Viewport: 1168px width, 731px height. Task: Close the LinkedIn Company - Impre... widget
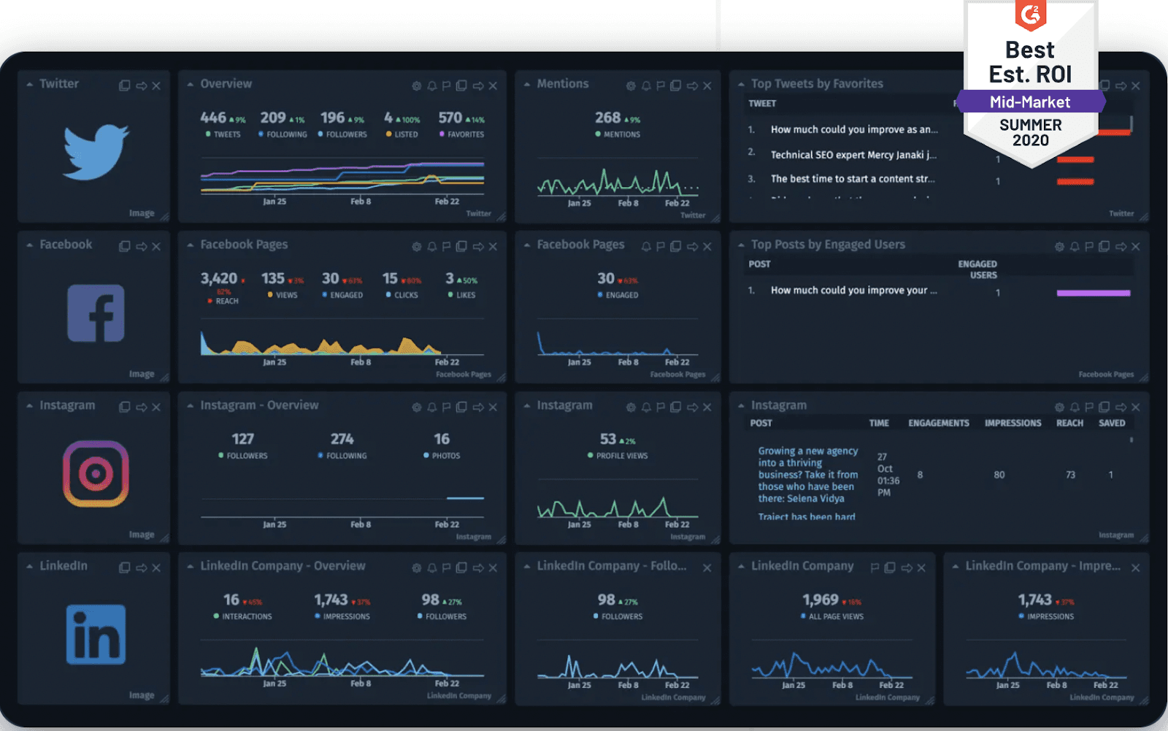click(1136, 568)
